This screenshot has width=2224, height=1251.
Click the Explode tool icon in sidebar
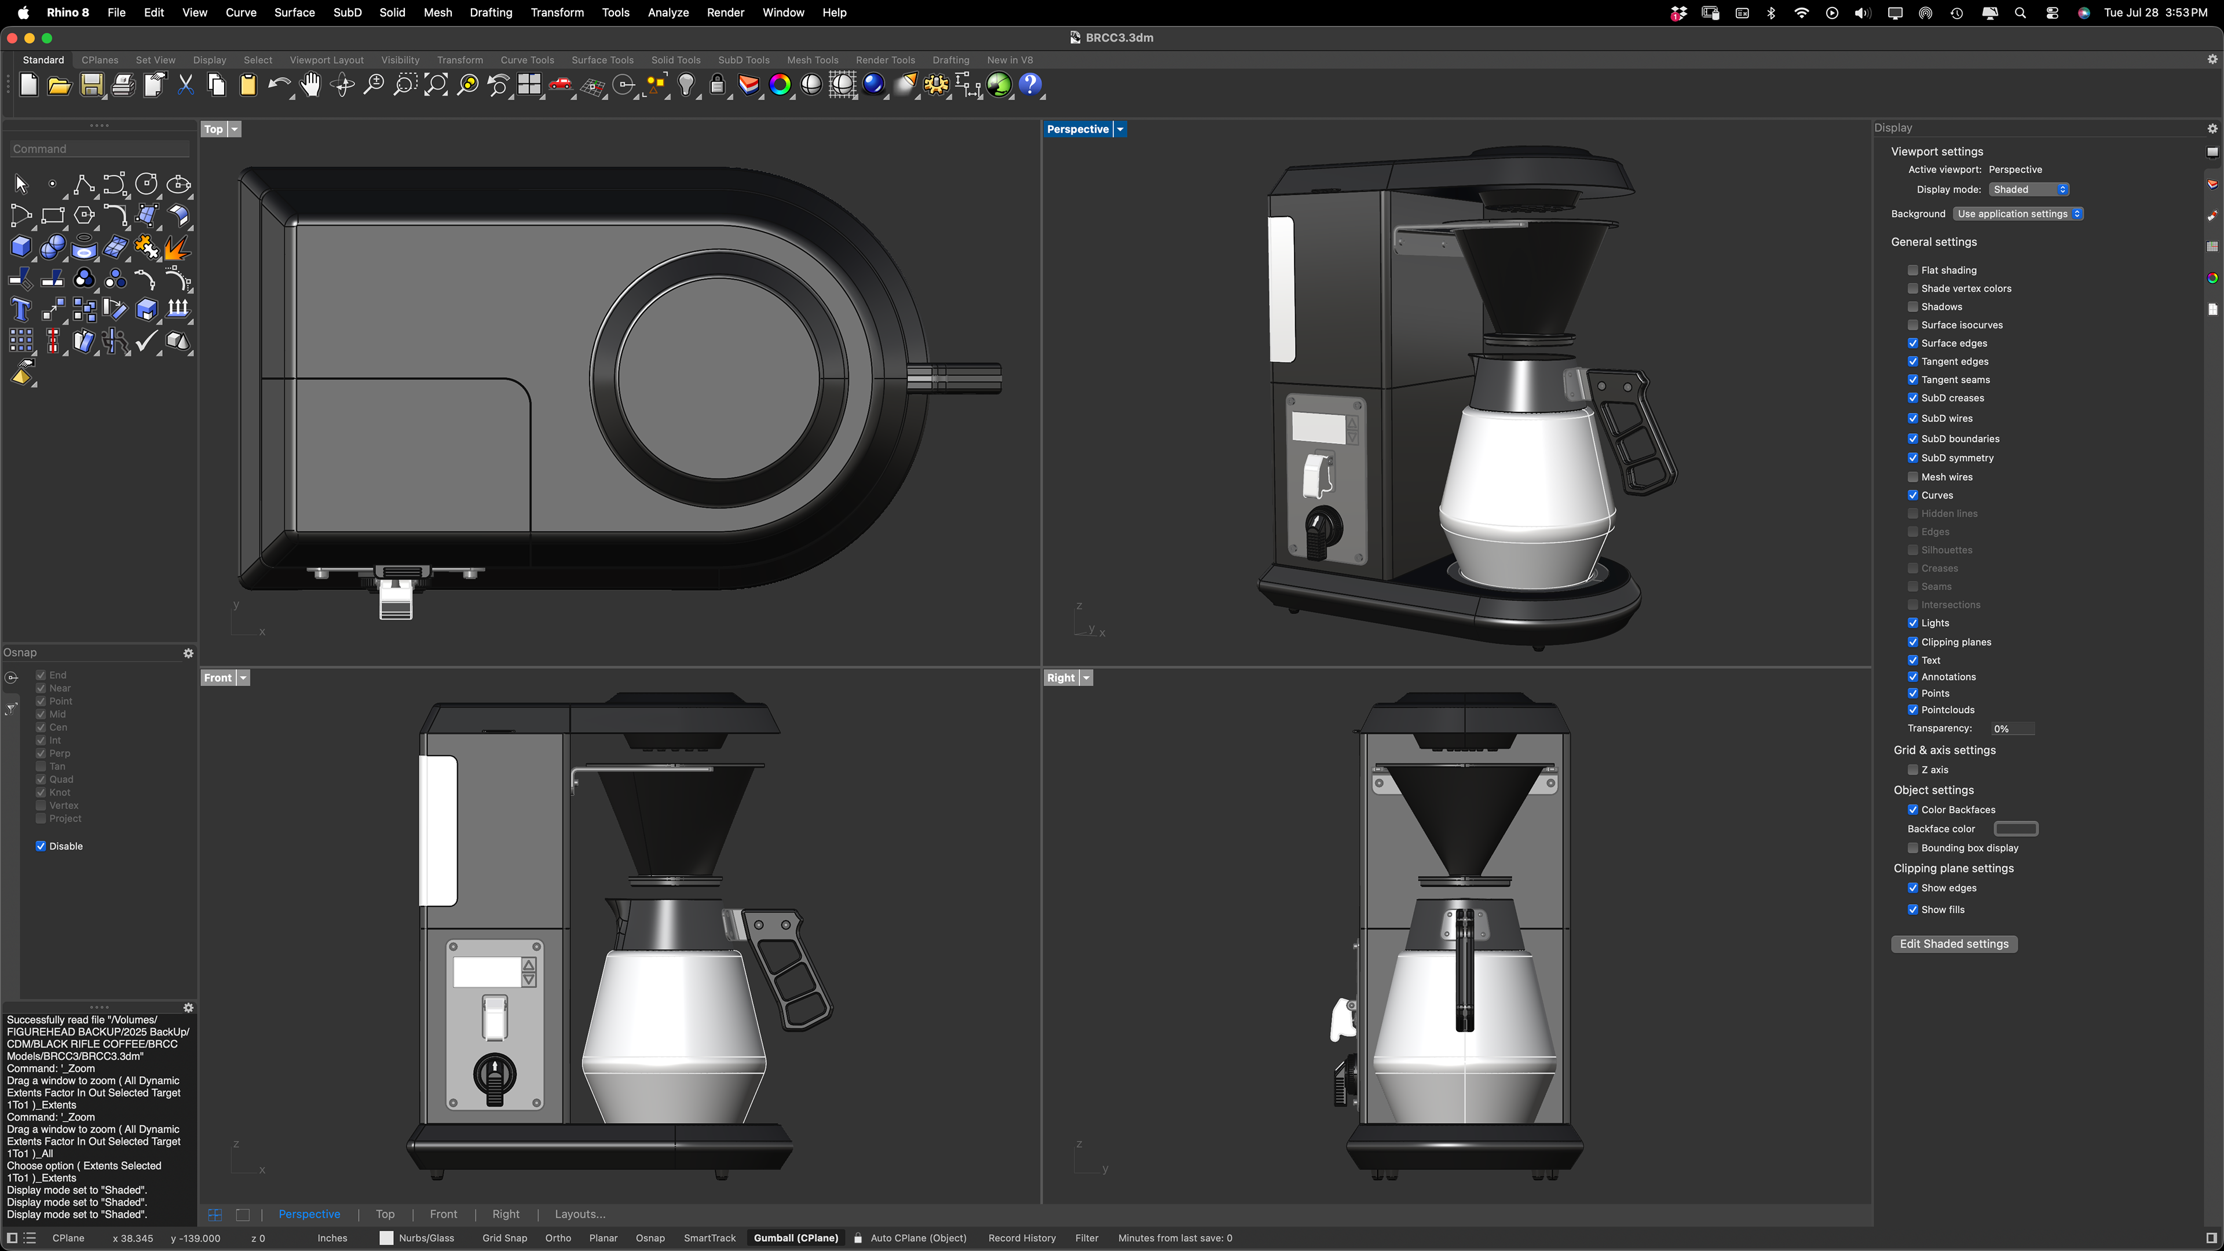coord(178,248)
